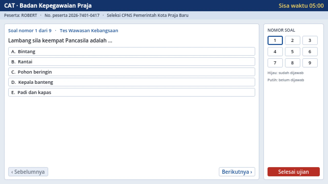
Task: Open question number 3
Action: coord(310,40)
